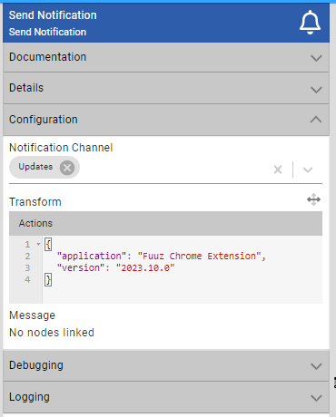Open the Notification Channel dropdown
This screenshot has width=336, height=417.
(x=308, y=170)
